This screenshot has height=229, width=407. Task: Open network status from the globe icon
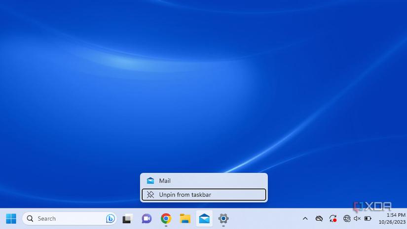[x=347, y=219]
